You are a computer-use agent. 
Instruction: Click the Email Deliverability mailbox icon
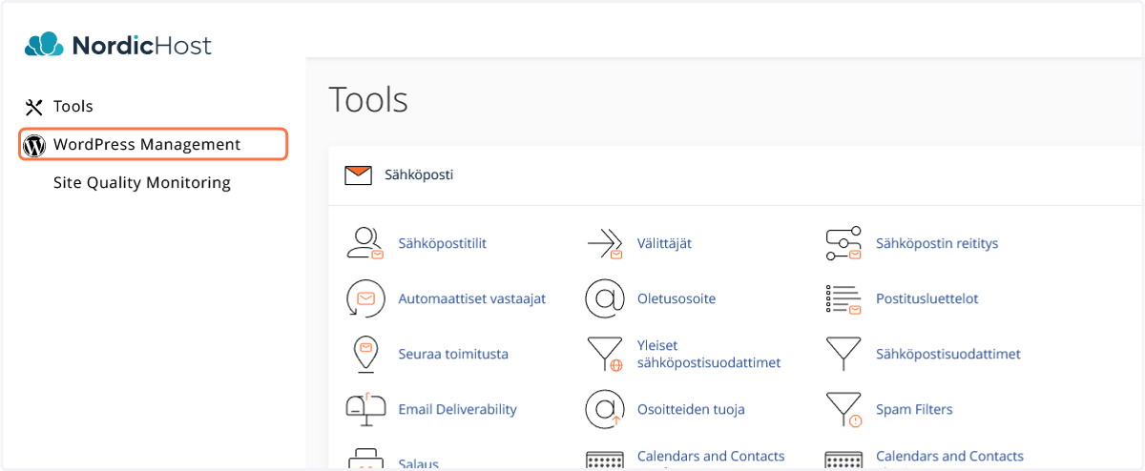click(364, 409)
